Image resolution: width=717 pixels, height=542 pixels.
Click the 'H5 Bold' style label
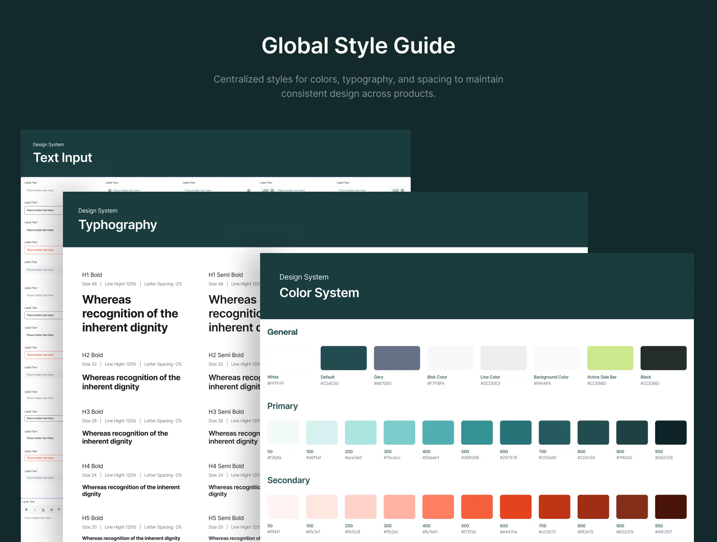click(92, 518)
